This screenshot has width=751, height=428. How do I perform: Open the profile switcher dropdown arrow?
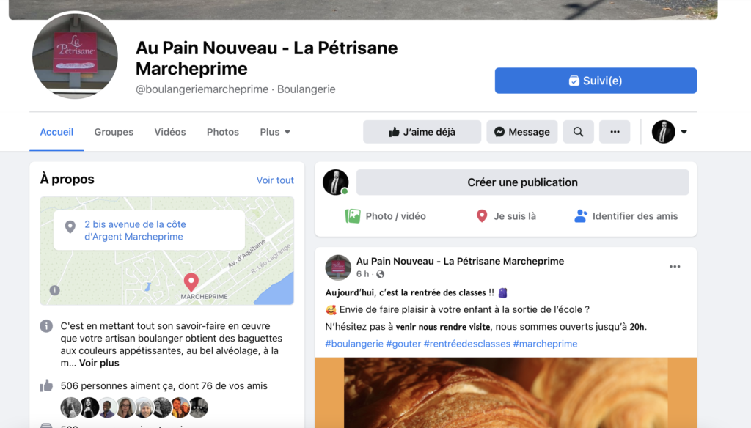(x=684, y=132)
